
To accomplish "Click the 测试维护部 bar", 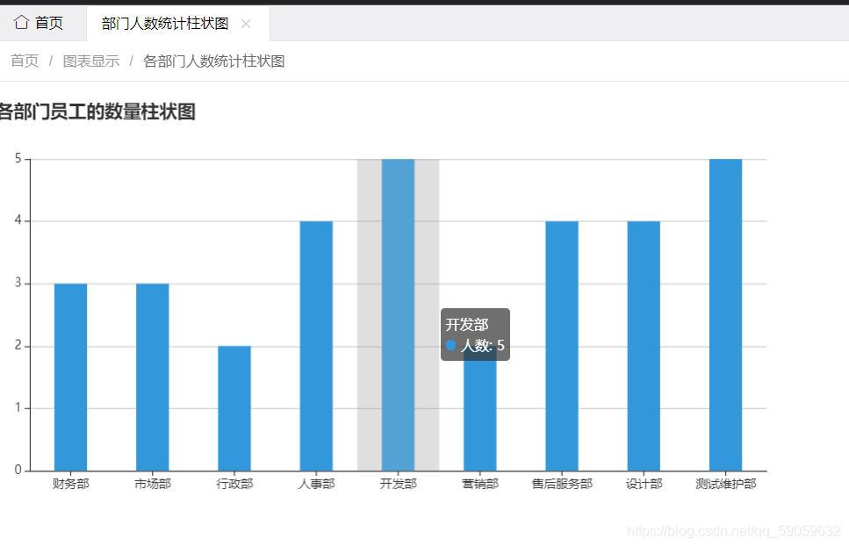I will (x=725, y=314).
